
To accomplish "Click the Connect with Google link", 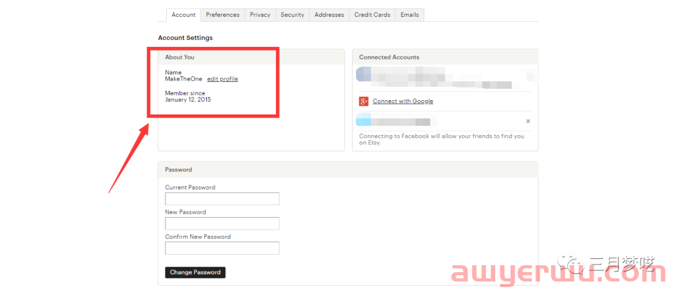I will tap(403, 101).
